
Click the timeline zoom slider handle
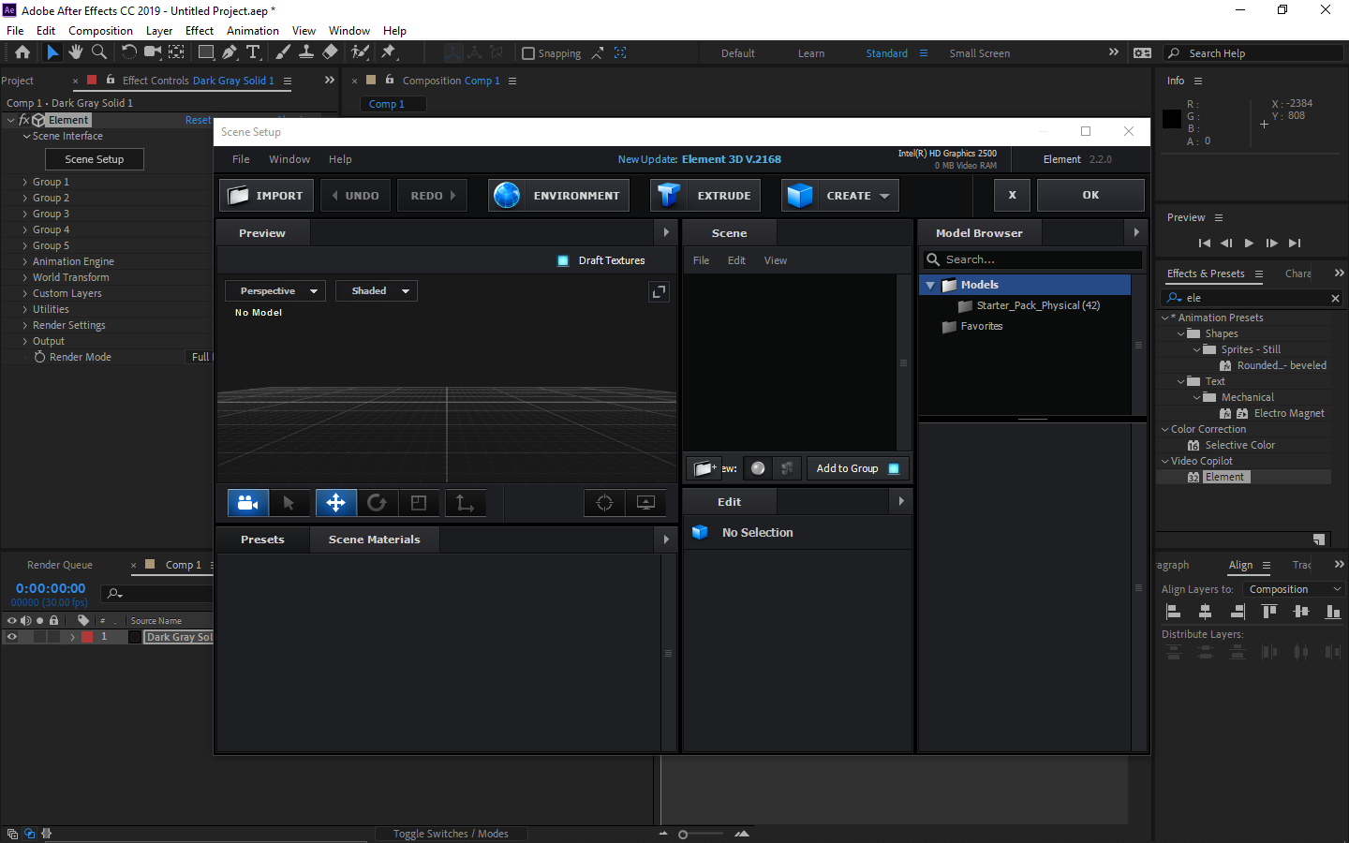(x=683, y=834)
